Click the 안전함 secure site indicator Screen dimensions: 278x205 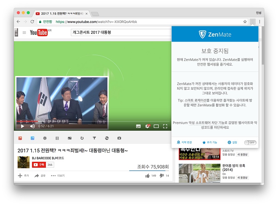[x=46, y=22]
